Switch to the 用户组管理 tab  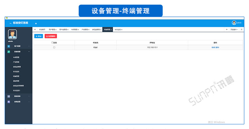click(x=63, y=30)
